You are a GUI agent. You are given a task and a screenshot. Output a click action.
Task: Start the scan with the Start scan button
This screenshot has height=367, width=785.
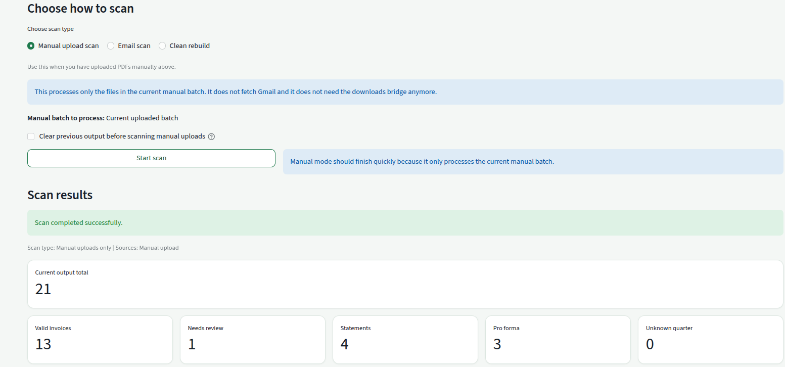coord(151,158)
